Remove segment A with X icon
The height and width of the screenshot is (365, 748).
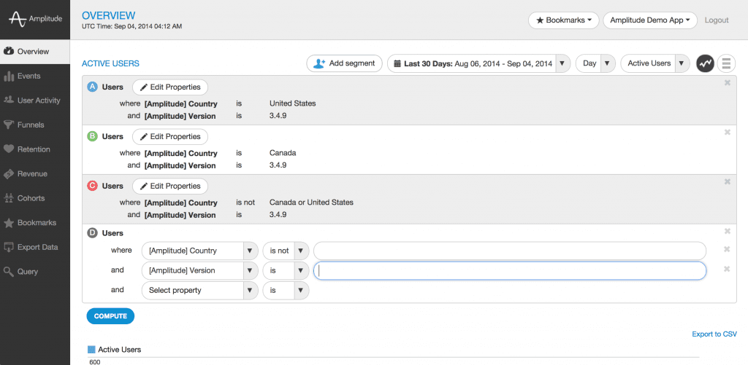click(x=727, y=83)
